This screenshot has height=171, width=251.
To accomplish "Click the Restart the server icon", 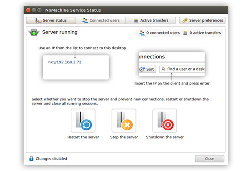I will (83, 120).
